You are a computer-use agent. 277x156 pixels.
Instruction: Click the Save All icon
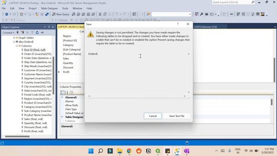[47, 14]
